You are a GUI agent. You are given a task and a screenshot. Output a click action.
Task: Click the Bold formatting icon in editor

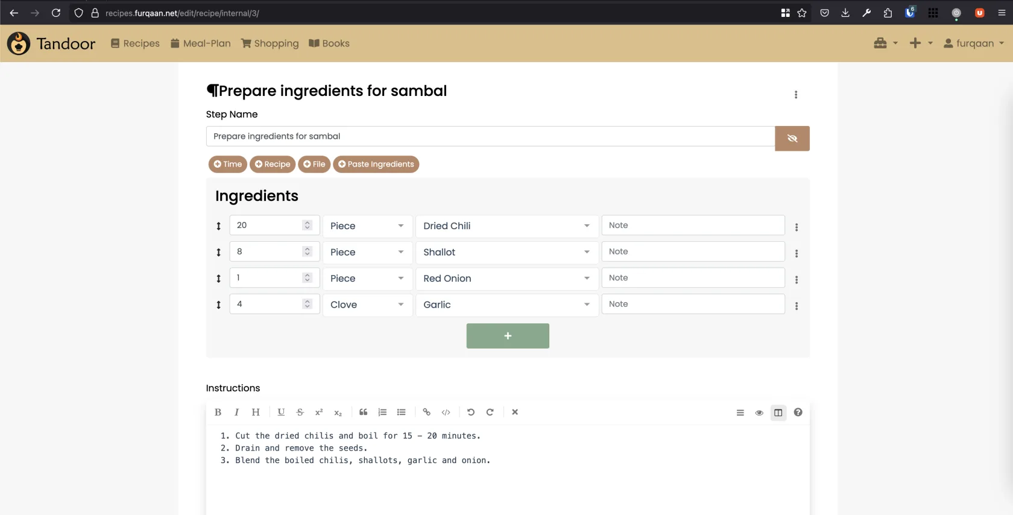click(218, 412)
